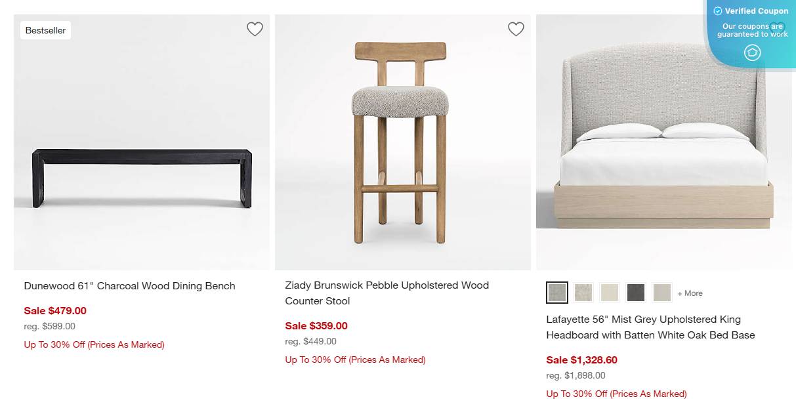Viewport: 796px width, 412px height.
Task: Click the home icon in the coupon widget
Action: [x=752, y=52]
